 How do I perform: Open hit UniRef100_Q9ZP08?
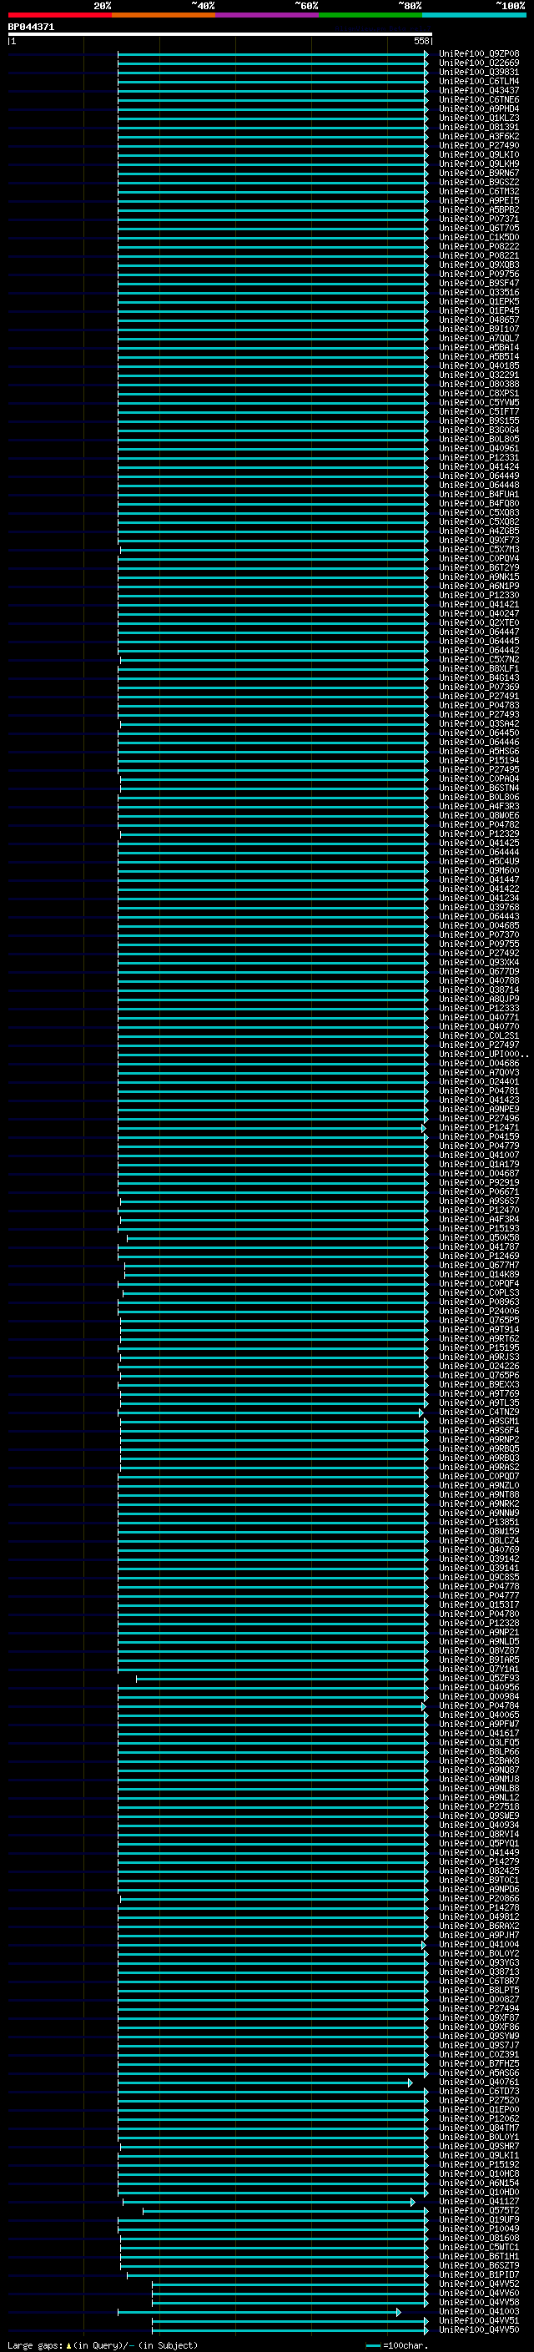(478, 54)
